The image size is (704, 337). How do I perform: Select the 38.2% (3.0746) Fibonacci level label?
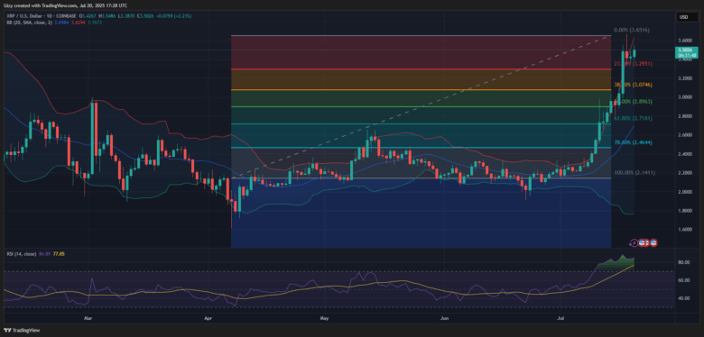633,85
